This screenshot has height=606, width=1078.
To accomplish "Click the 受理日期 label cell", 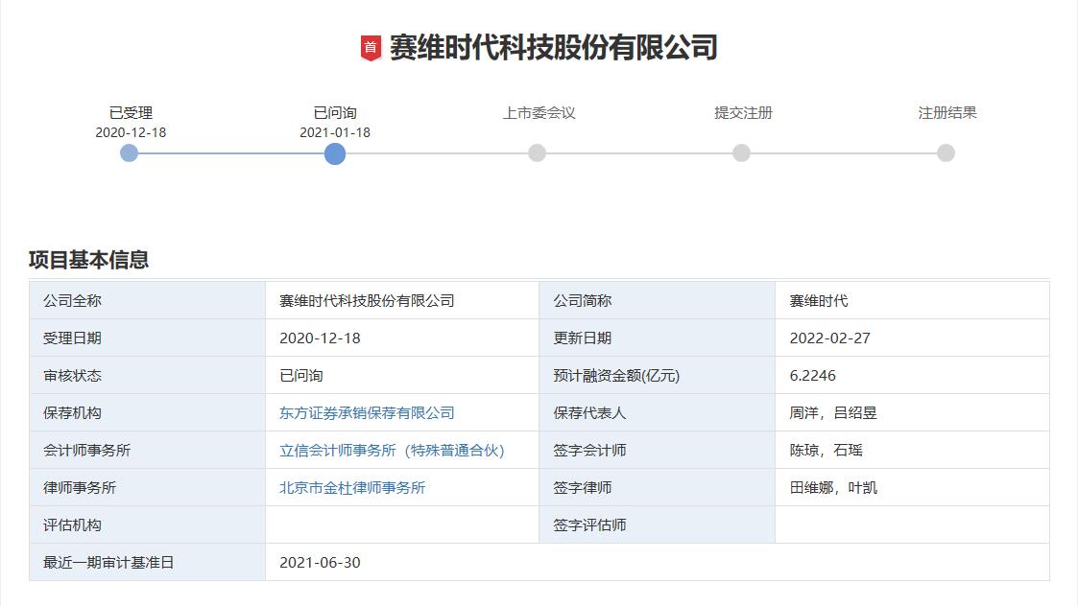I will tap(147, 338).
